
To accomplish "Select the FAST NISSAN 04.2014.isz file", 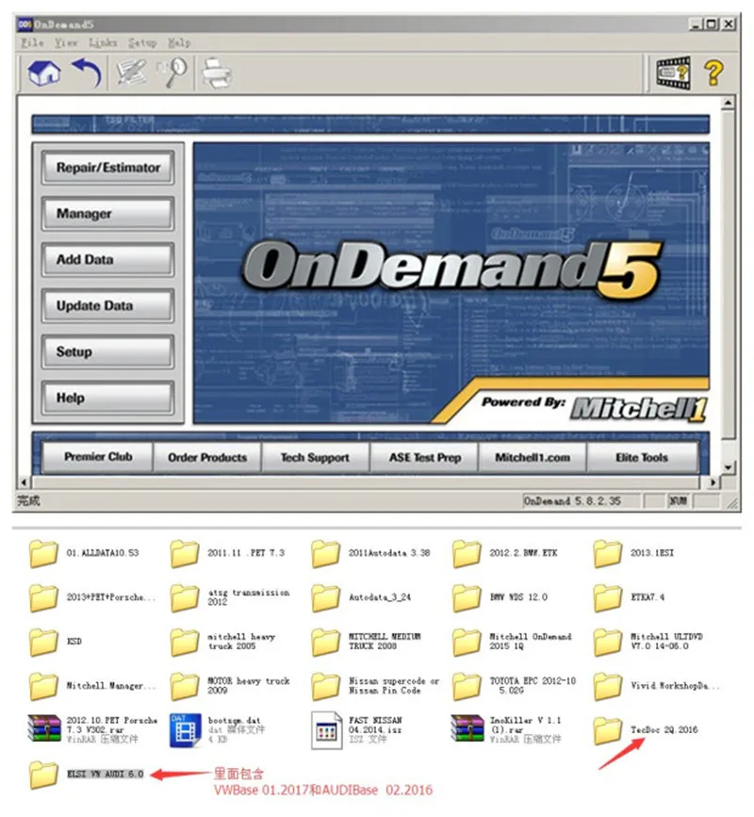I will 357,729.
